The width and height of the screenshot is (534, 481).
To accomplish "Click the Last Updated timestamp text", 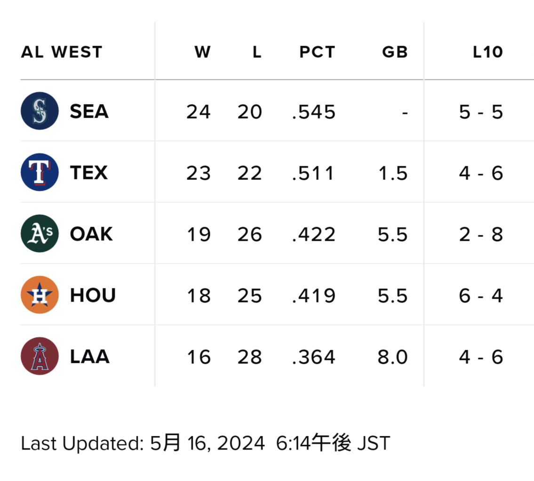I will pos(205,443).
